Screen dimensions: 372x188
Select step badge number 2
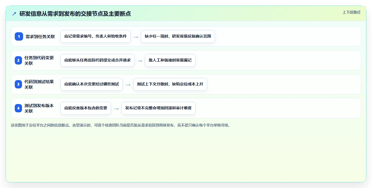pyautogui.click(x=18, y=60)
